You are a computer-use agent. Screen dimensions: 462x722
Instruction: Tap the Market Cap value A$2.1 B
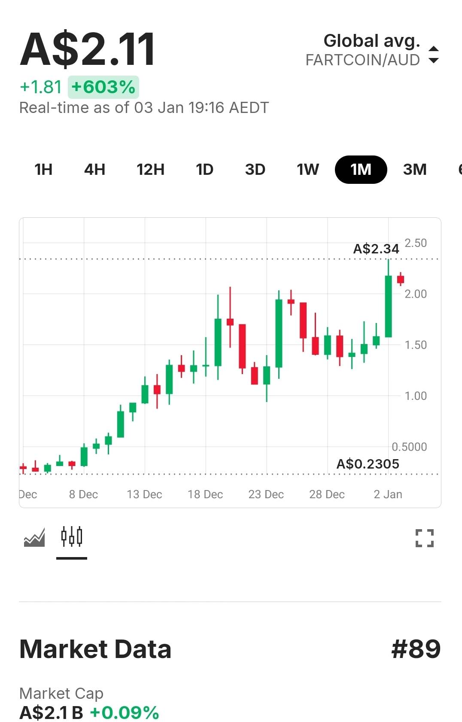click(x=52, y=713)
